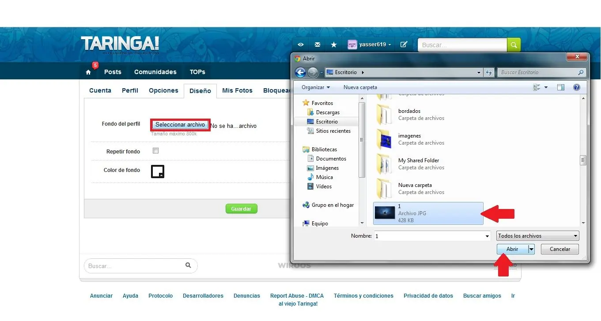Open TOPs in the navigation bar
Viewport: 601px width, 321px height.
[197, 72]
